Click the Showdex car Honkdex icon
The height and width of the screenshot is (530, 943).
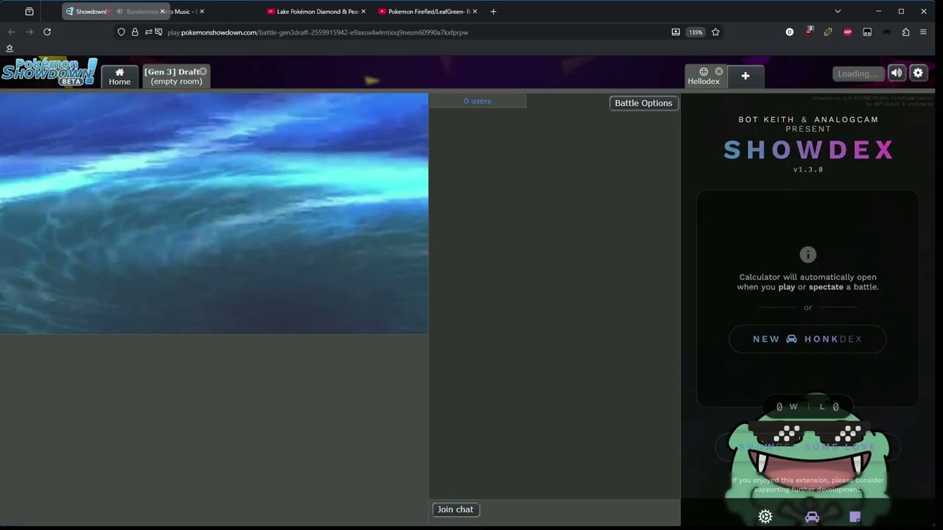[x=812, y=517]
